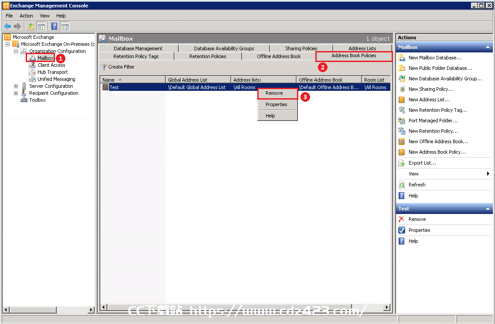495x324 pixels.
Task: Switch to Database Availability Groups tab
Action: point(224,48)
